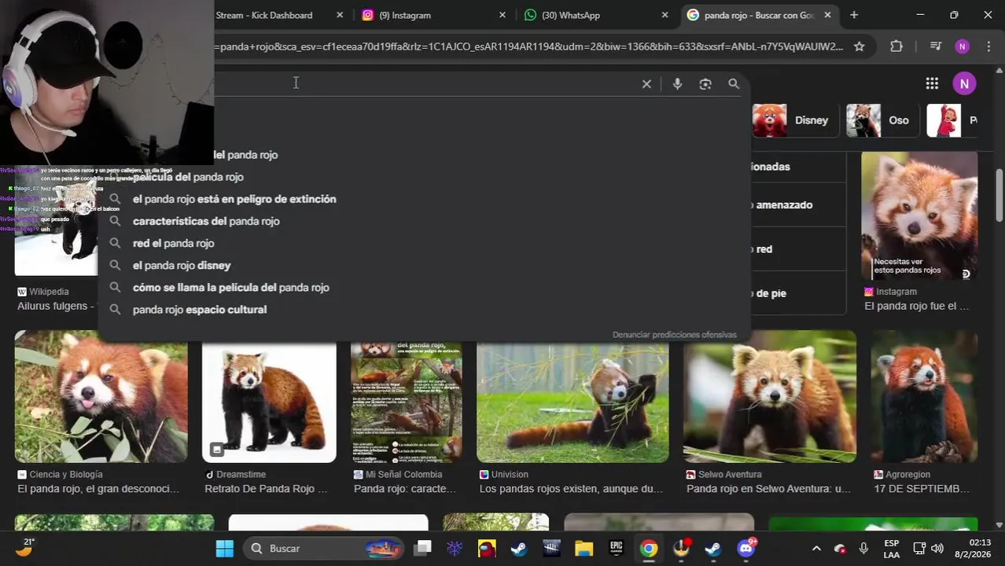The height and width of the screenshot is (566, 1005).
Task: Open the Among Us taskbar icon
Action: (487, 548)
